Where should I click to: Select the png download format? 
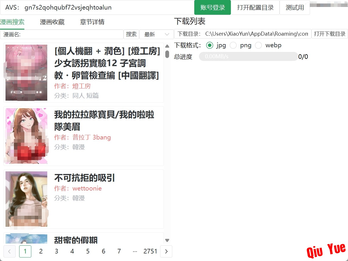tap(233, 45)
